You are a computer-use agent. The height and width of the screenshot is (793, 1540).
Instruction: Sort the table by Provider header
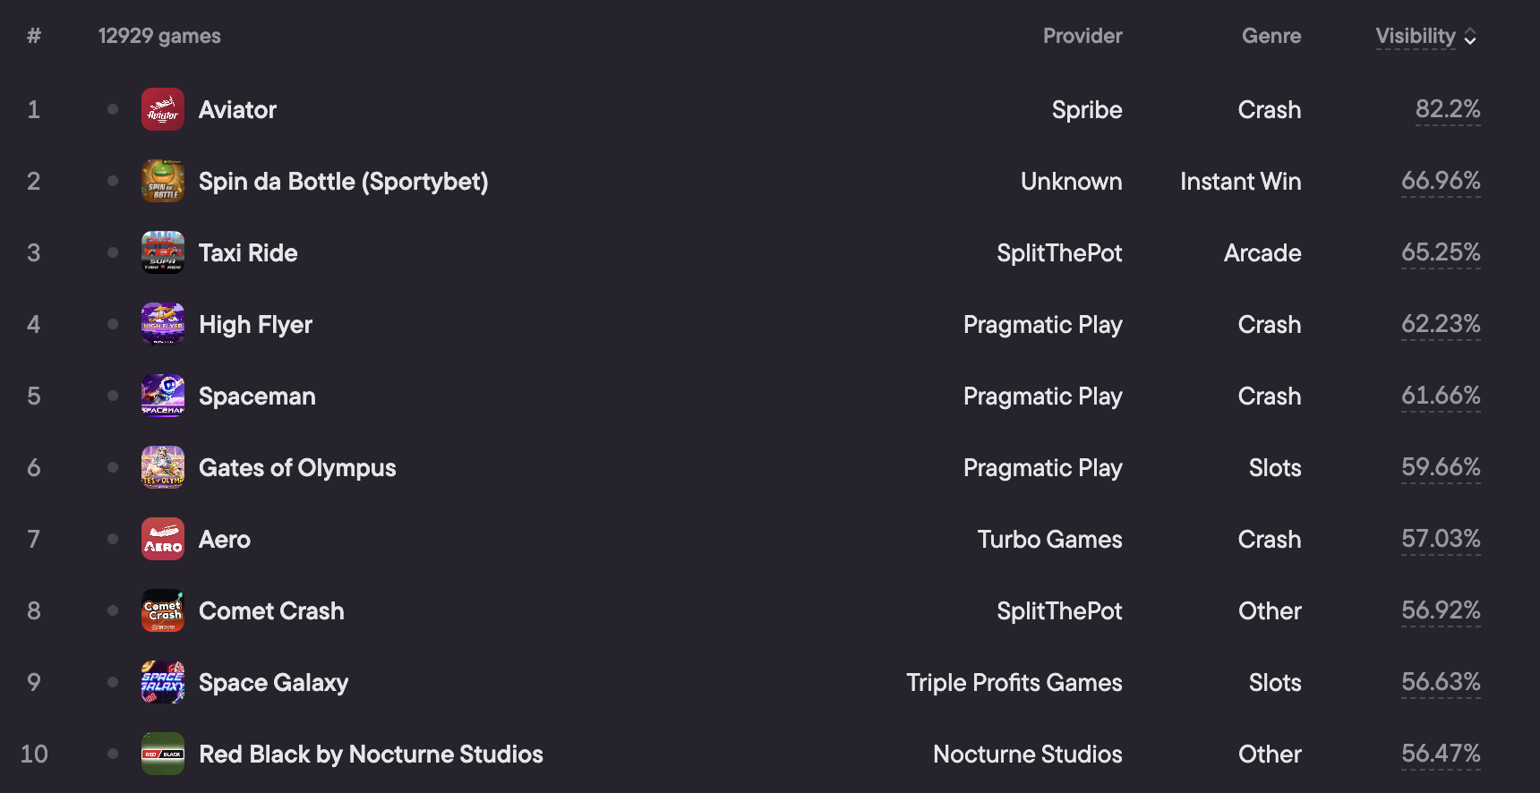[x=1082, y=36]
